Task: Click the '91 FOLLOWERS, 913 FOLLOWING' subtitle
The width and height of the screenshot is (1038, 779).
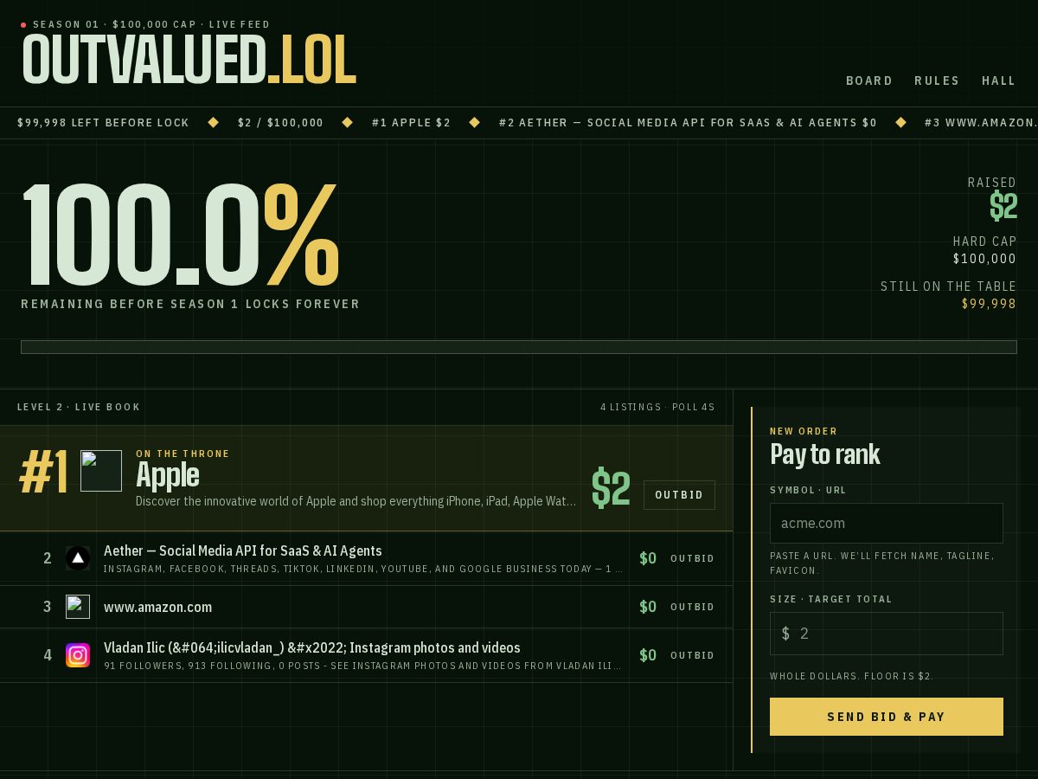Action: tap(362, 666)
